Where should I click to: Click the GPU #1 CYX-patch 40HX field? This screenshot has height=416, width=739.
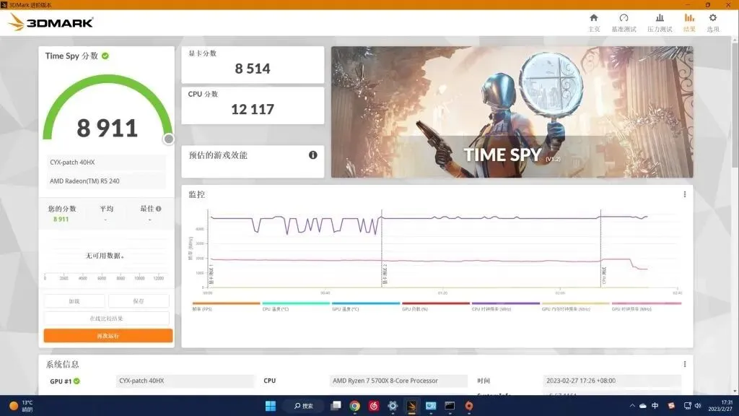(x=185, y=381)
